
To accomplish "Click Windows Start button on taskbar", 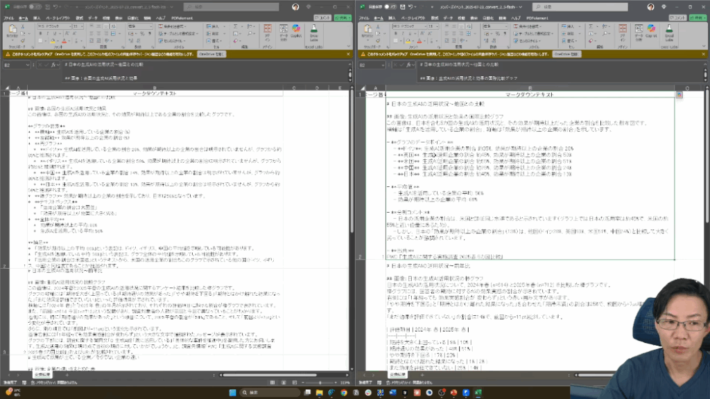I will 232,393.
